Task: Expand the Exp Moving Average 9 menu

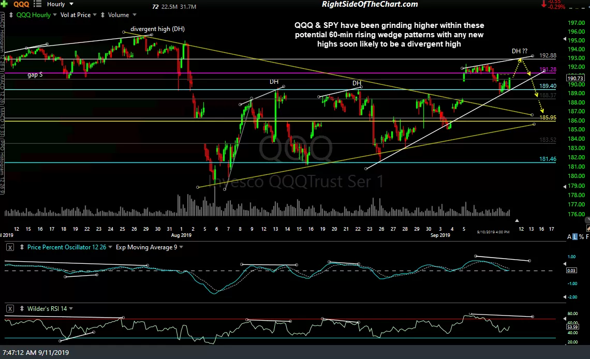Action: point(181,247)
